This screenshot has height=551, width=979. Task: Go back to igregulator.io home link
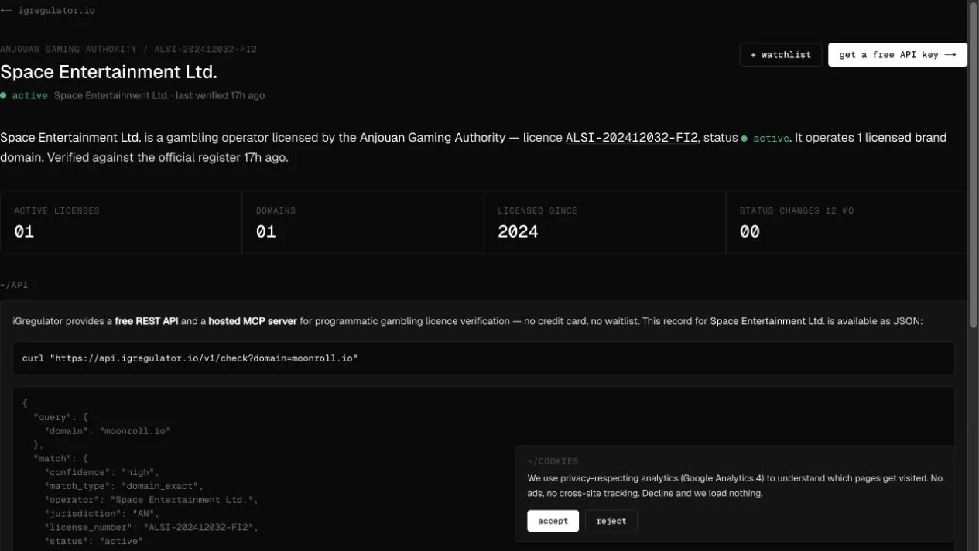(x=48, y=11)
